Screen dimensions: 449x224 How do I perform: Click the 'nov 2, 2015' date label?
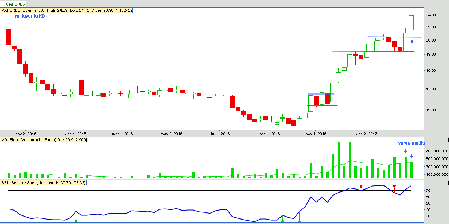(x=26, y=134)
